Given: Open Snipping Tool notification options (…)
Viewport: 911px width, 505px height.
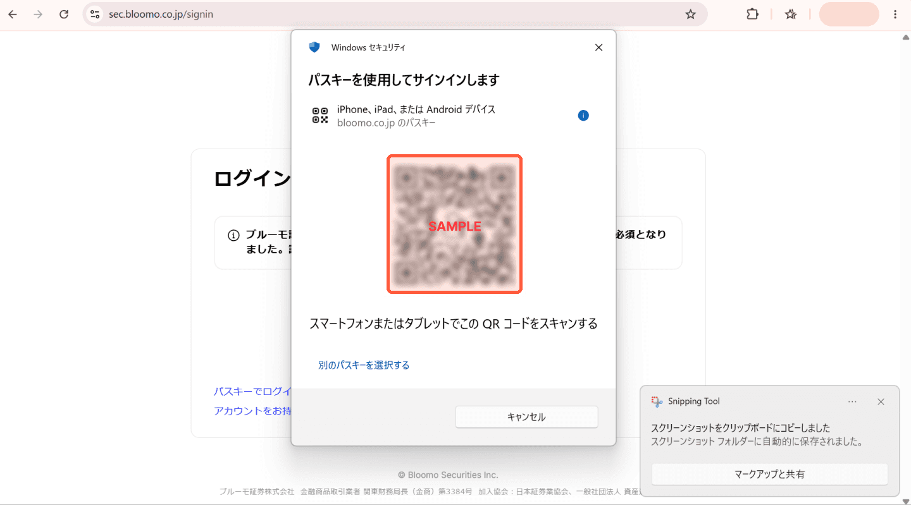Looking at the screenshot, I should (x=852, y=401).
